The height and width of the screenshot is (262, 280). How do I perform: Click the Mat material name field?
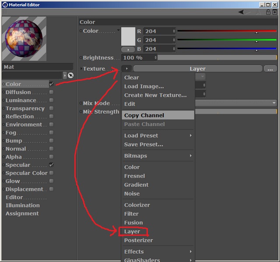tap(38, 67)
